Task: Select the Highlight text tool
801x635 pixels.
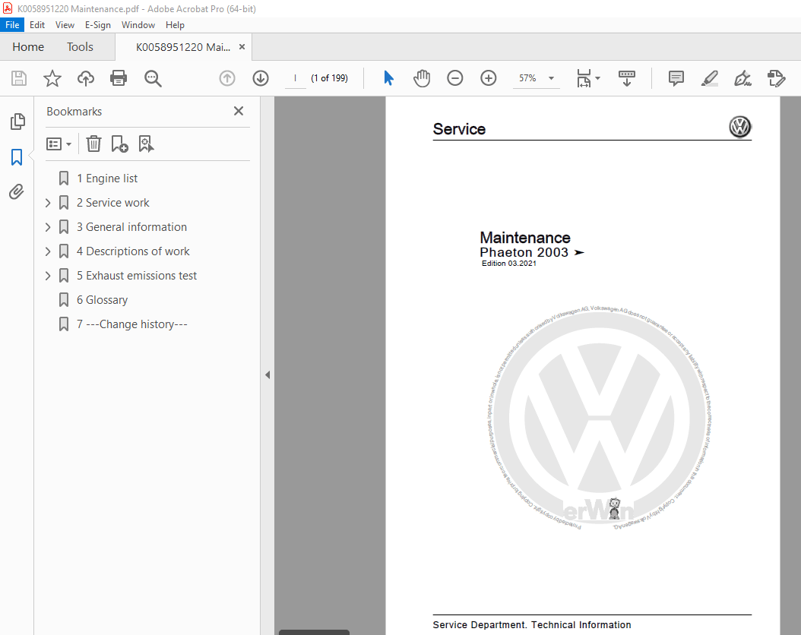Action: pyautogui.click(x=709, y=77)
